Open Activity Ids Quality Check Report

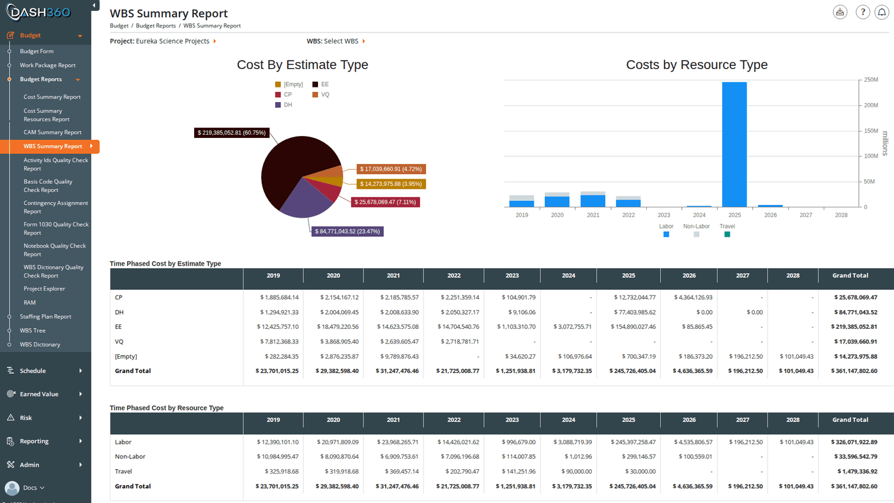[x=56, y=165]
